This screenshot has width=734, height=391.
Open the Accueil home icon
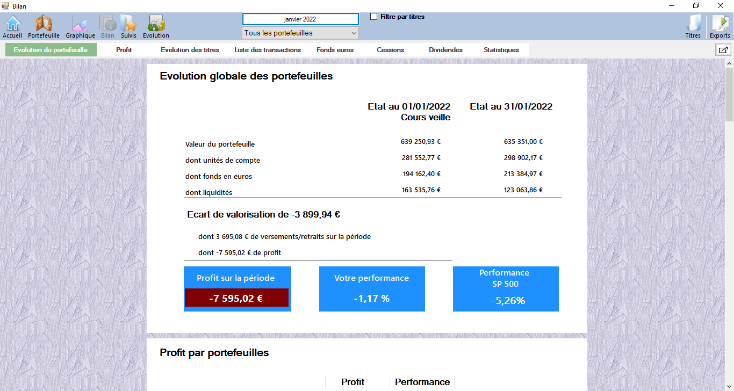tap(12, 26)
